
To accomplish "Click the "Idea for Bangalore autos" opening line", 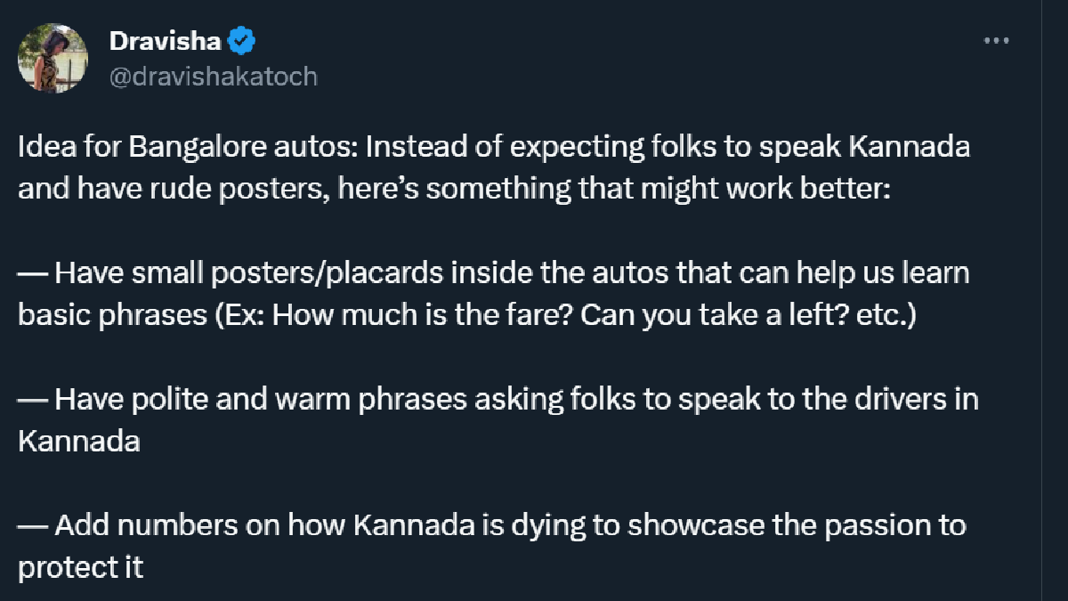I will click(x=185, y=147).
